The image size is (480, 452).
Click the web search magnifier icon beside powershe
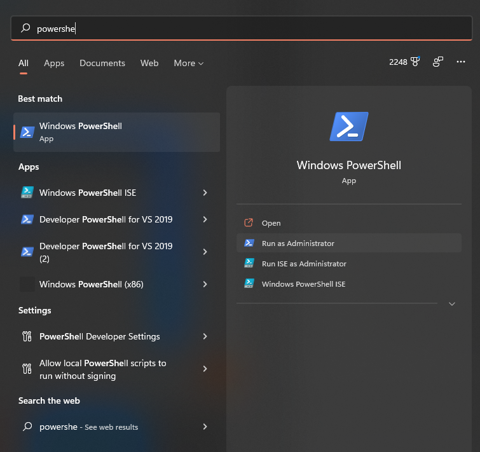[x=27, y=427]
